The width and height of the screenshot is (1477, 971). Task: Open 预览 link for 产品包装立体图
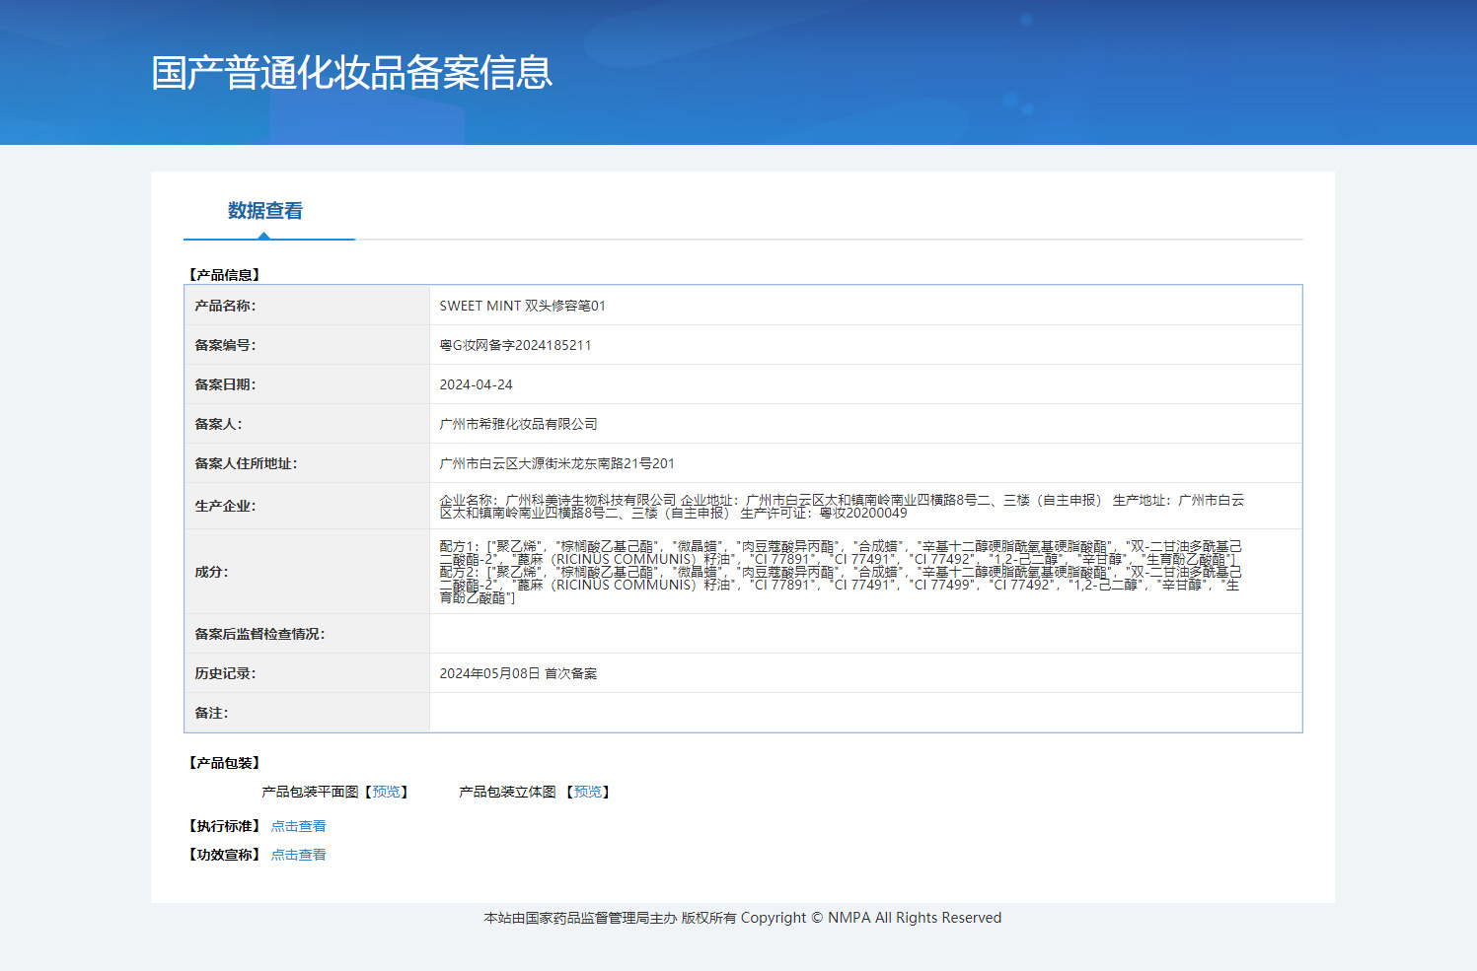[588, 792]
